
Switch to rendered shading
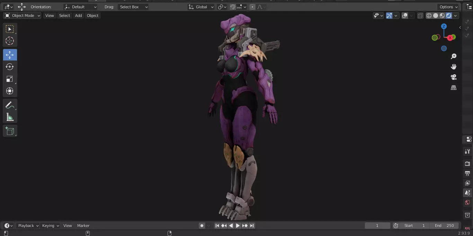pos(449,16)
